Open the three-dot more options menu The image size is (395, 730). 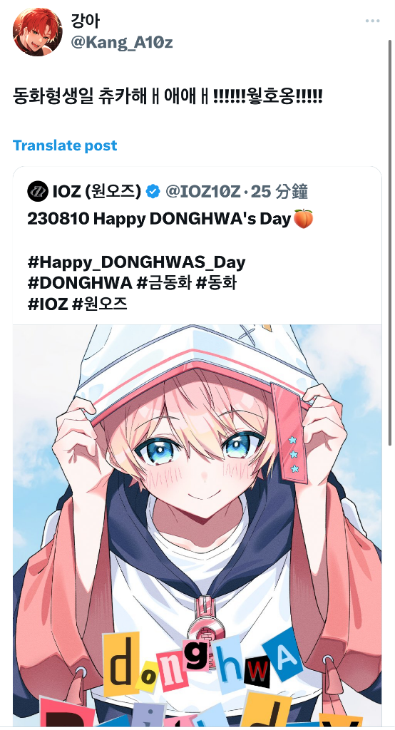(373, 21)
